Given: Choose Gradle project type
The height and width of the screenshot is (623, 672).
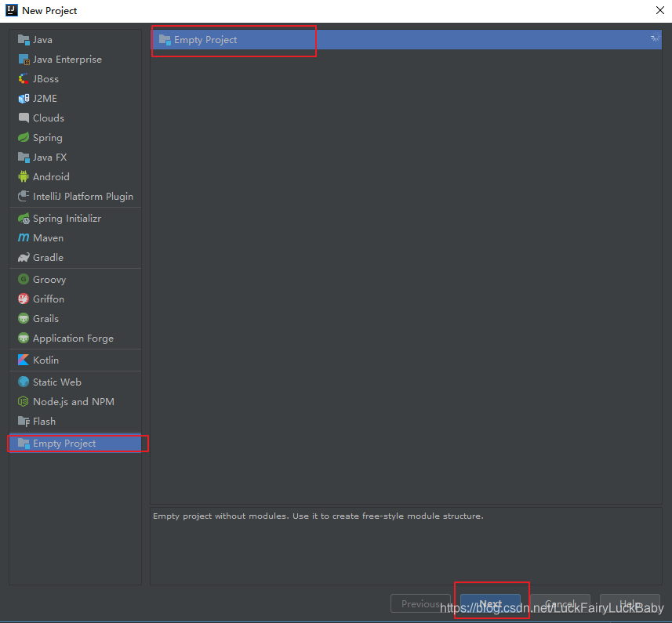Looking at the screenshot, I should 75,257.
